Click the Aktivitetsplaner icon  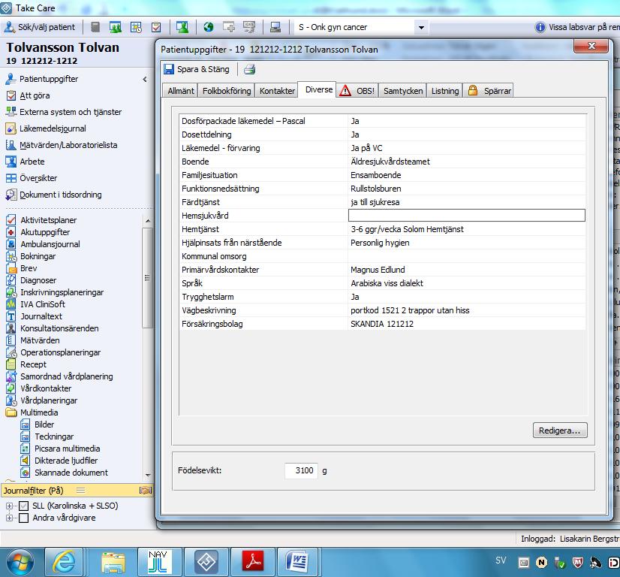[11, 220]
